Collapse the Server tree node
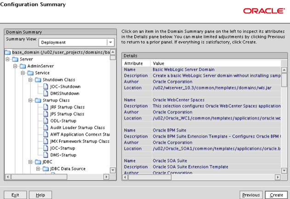This screenshot has width=290, height=199. pos(8,59)
